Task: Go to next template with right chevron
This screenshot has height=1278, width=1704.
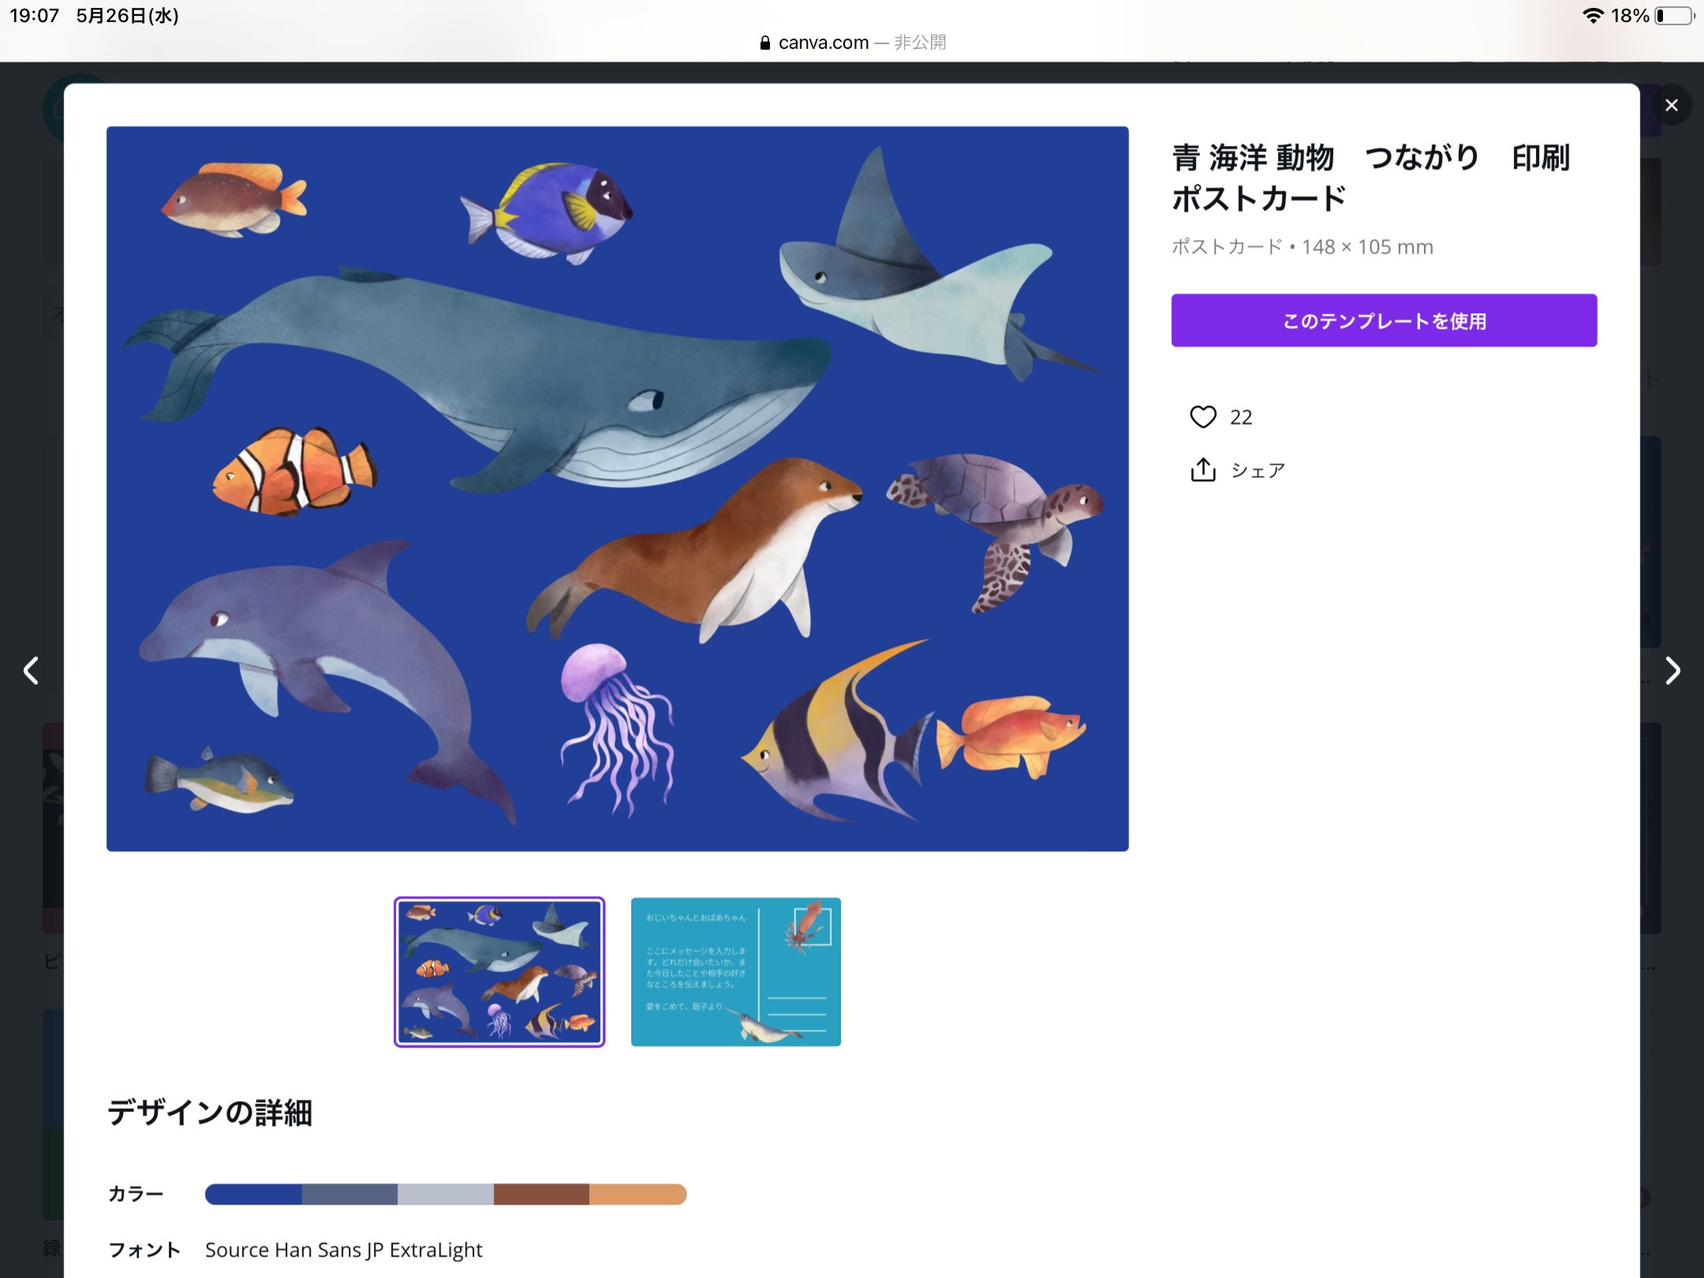Action: tap(1672, 671)
